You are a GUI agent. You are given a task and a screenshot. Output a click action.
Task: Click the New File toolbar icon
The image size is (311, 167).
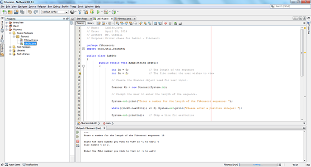coord(4,12)
